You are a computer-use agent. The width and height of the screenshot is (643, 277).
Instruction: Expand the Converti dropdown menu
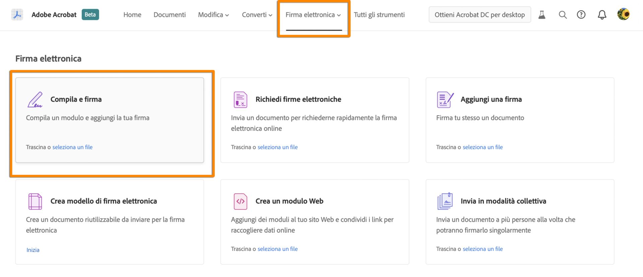[x=257, y=15]
